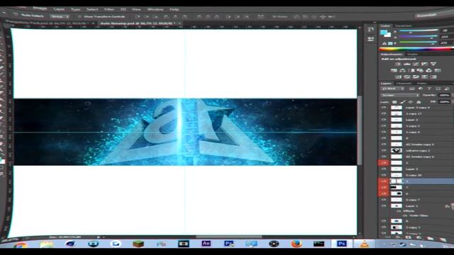The height and width of the screenshot is (255, 454).
Task: Add a Color Balance adjustment layer
Action: tap(402, 70)
